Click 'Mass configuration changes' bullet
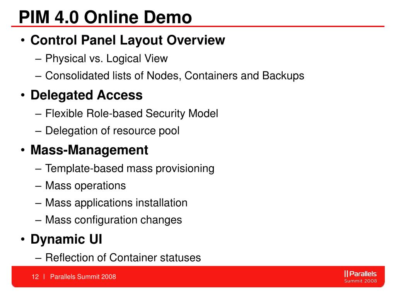396x297 pixels. pyautogui.click(x=113, y=220)
